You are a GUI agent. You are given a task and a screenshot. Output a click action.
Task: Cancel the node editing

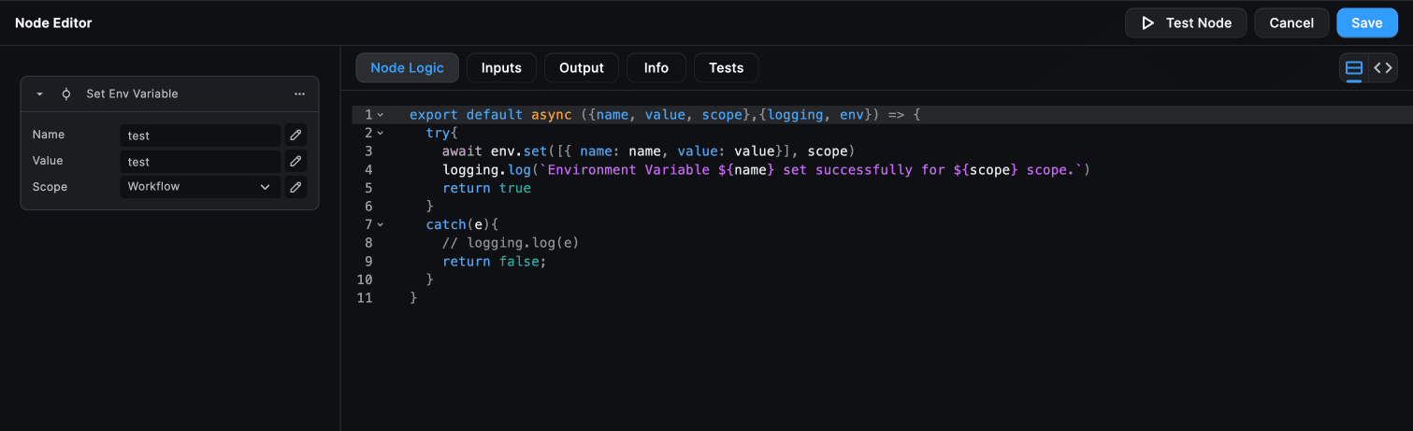pos(1291,23)
